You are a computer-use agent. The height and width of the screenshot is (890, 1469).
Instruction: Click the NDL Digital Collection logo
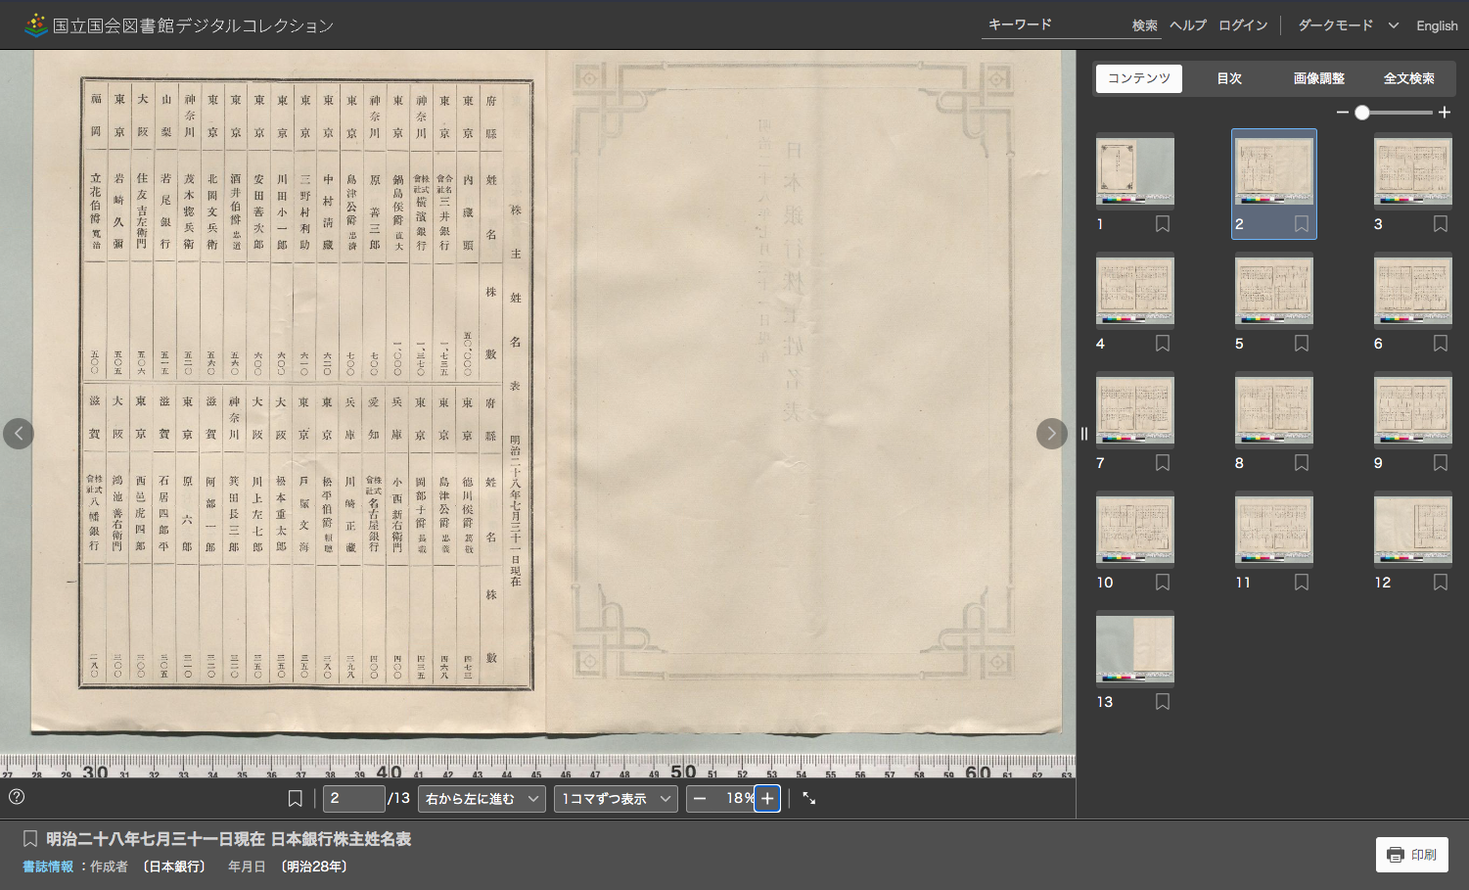tap(179, 25)
